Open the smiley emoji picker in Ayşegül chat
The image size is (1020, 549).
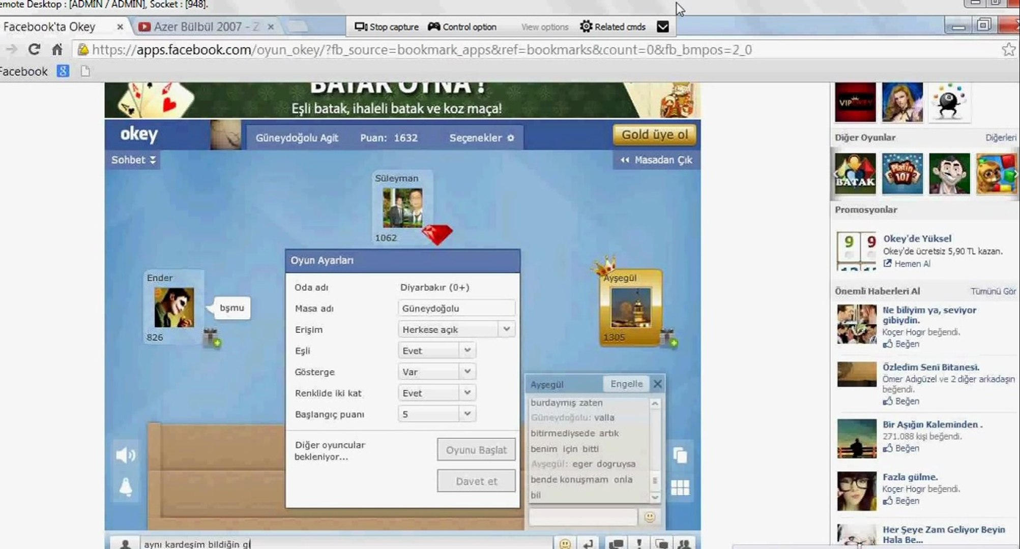[x=649, y=517]
